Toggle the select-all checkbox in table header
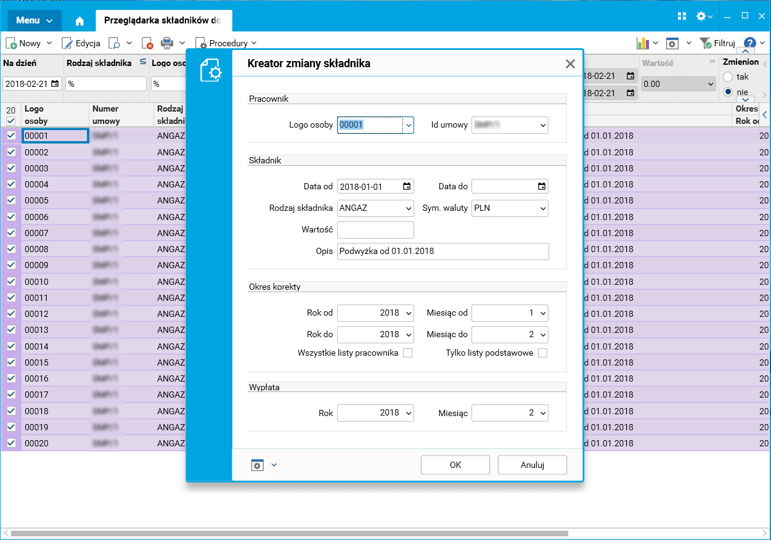The width and height of the screenshot is (771, 540). (x=11, y=121)
